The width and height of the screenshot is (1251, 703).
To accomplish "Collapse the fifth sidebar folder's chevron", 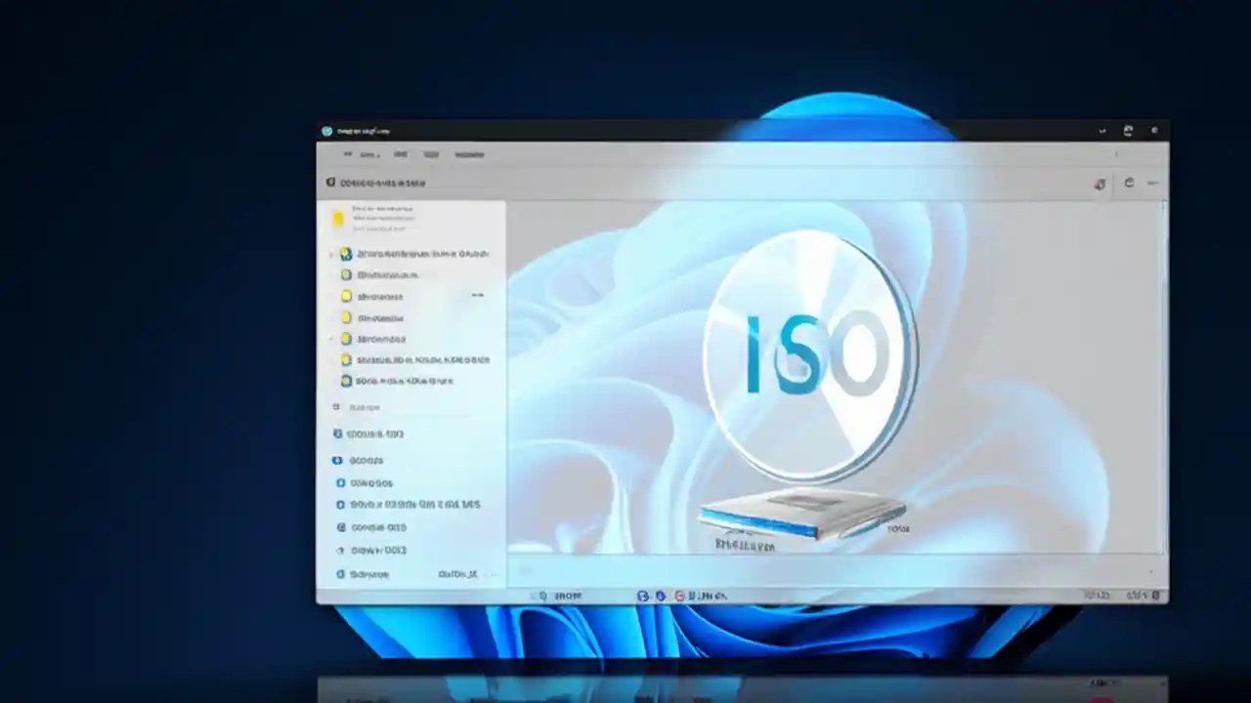I will pos(330,339).
